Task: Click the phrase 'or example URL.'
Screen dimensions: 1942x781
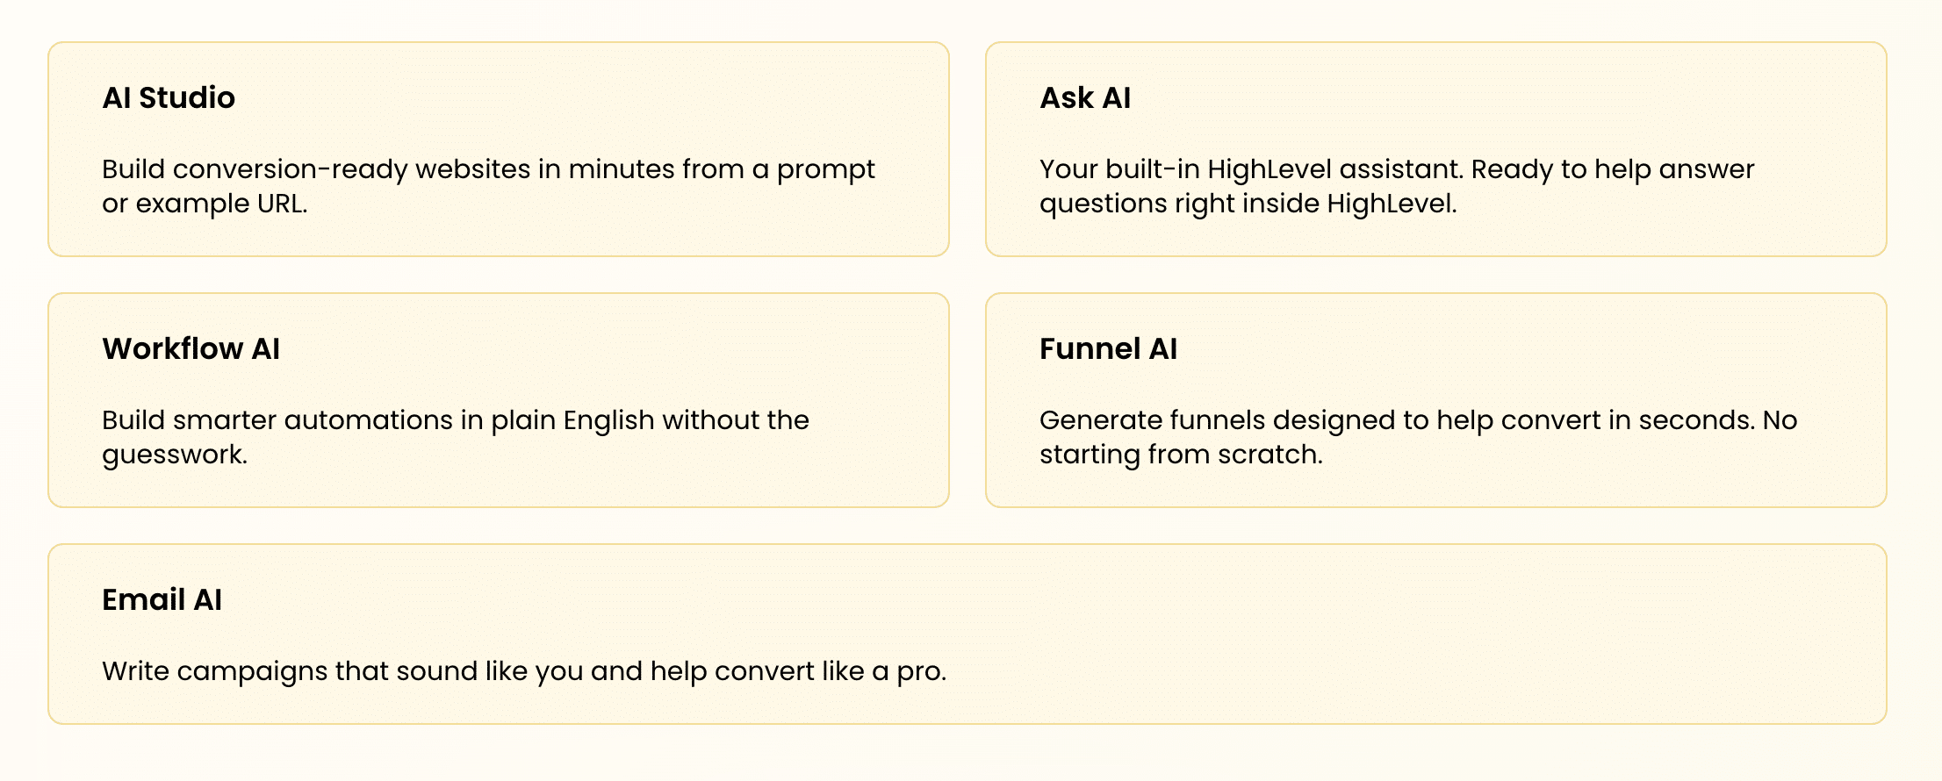Action: pos(205,204)
